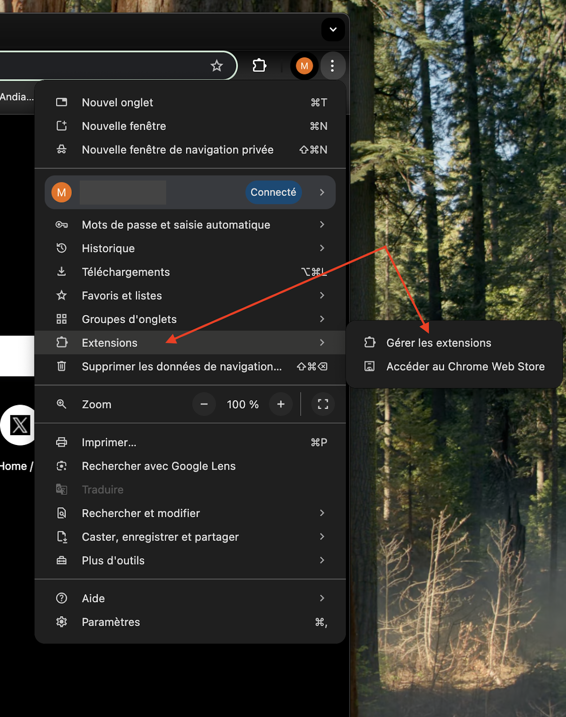Image resolution: width=566 pixels, height=717 pixels.
Task: Increase zoom with the plus button
Action: click(x=281, y=404)
